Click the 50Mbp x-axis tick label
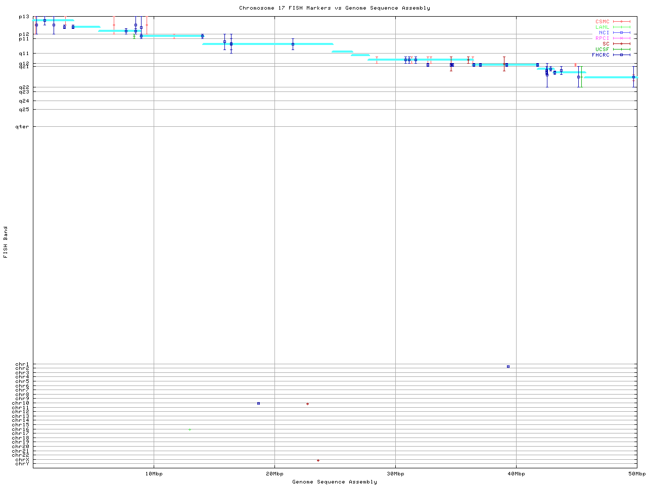This screenshot has width=647, height=485. 636,474
